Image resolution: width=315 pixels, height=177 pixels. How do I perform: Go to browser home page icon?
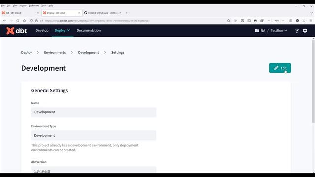click(24, 21)
